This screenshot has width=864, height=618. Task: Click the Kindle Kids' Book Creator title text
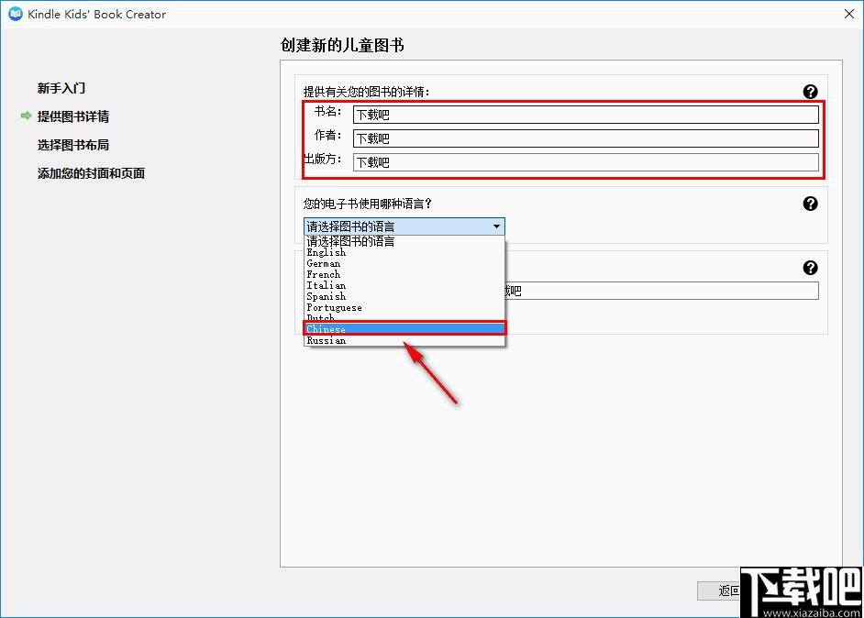click(x=96, y=15)
